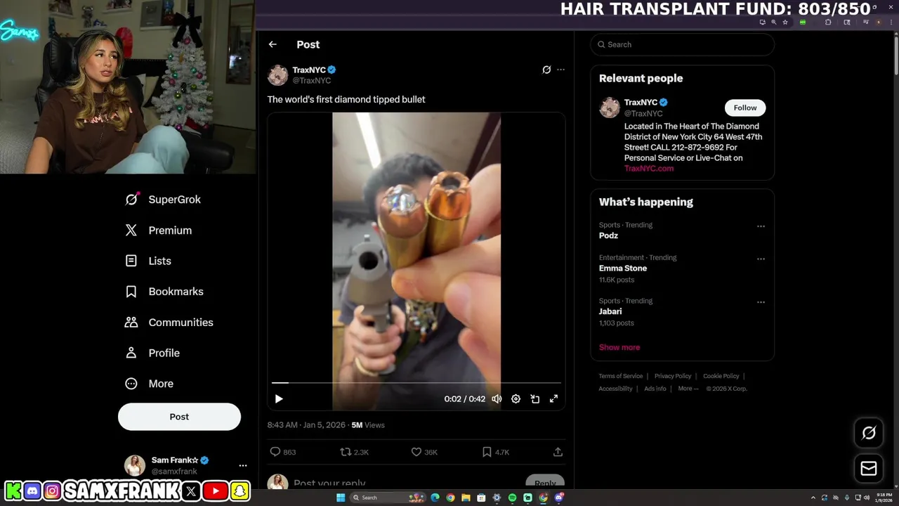Open Discord from the taskbar
The height and width of the screenshot is (506, 899).
559,498
